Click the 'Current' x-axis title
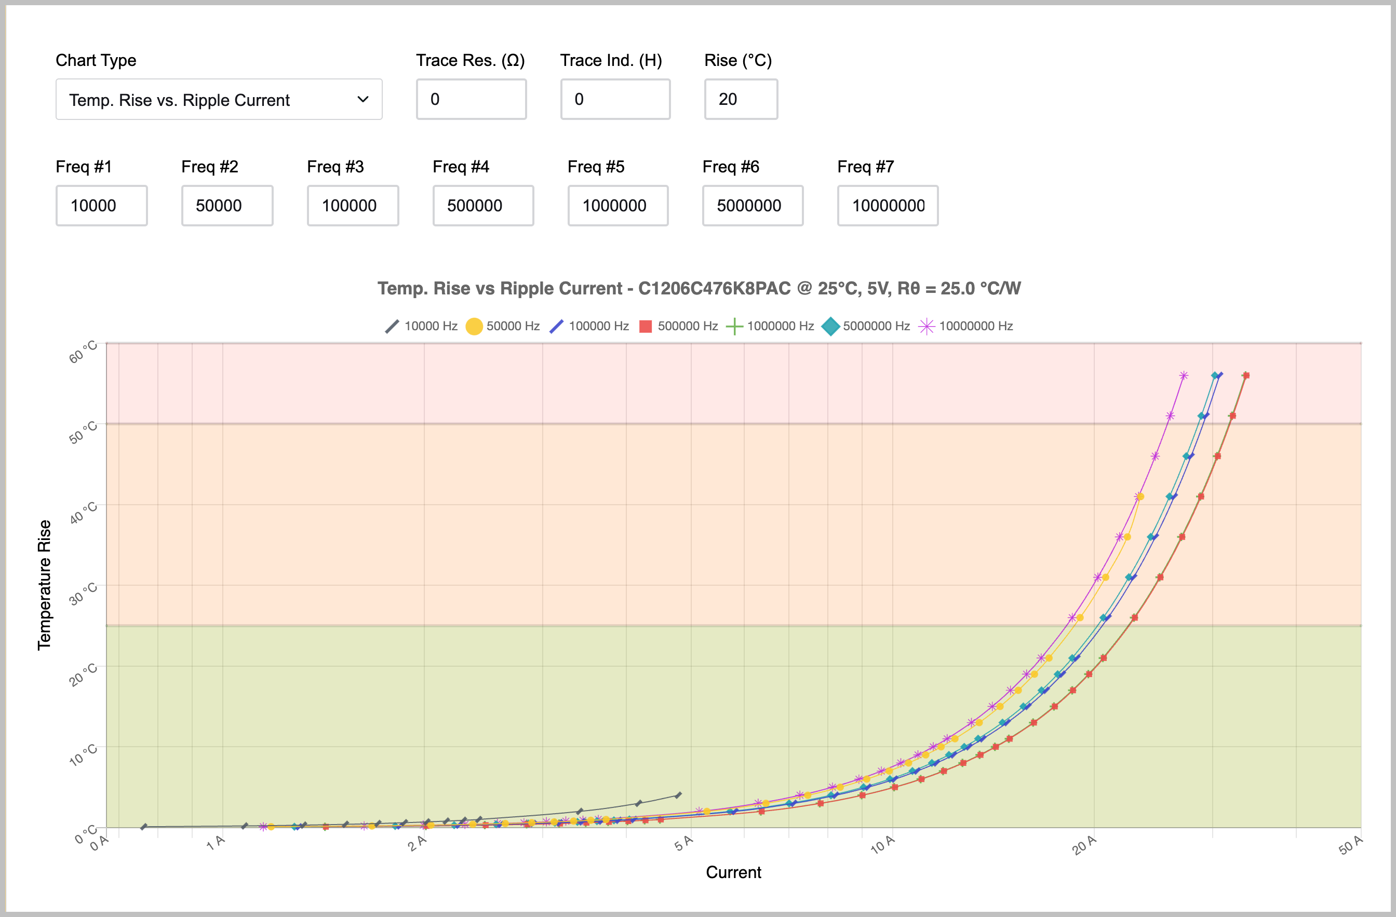 click(x=733, y=872)
